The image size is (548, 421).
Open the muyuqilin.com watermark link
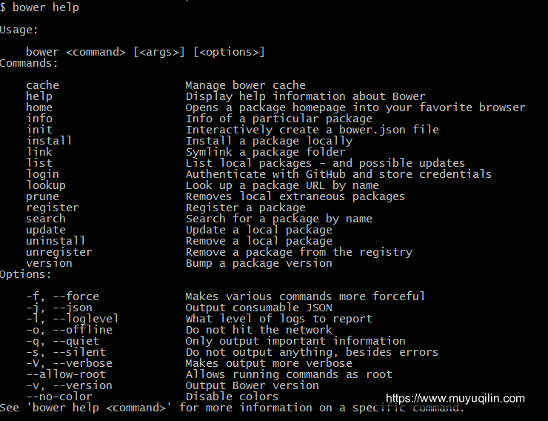click(455, 398)
